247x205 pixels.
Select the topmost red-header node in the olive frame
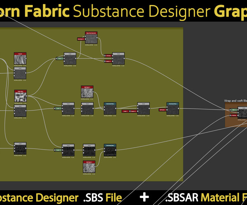point(91,38)
